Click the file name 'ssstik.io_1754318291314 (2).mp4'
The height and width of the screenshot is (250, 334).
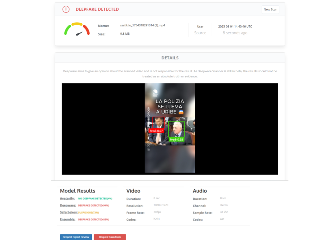click(143, 25)
